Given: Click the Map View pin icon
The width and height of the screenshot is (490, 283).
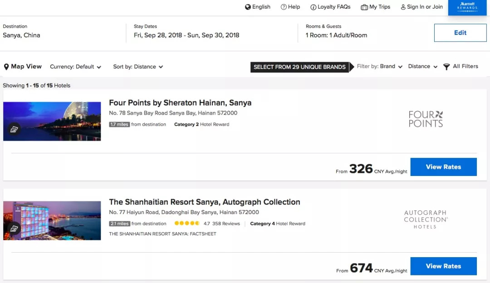Looking at the screenshot, I should [x=6, y=67].
